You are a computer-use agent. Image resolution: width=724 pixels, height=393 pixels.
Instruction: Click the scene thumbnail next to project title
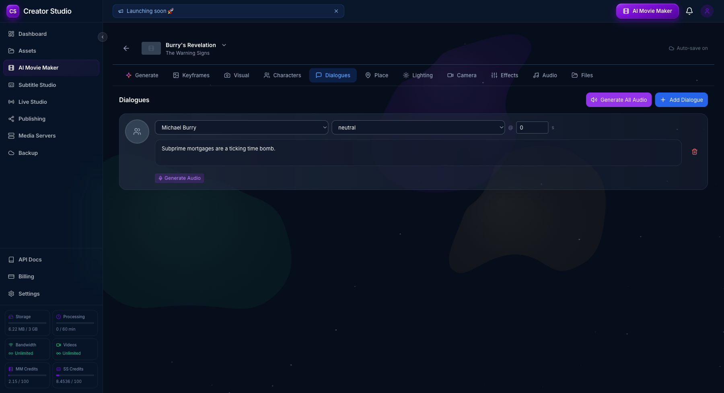click(151, 48)
